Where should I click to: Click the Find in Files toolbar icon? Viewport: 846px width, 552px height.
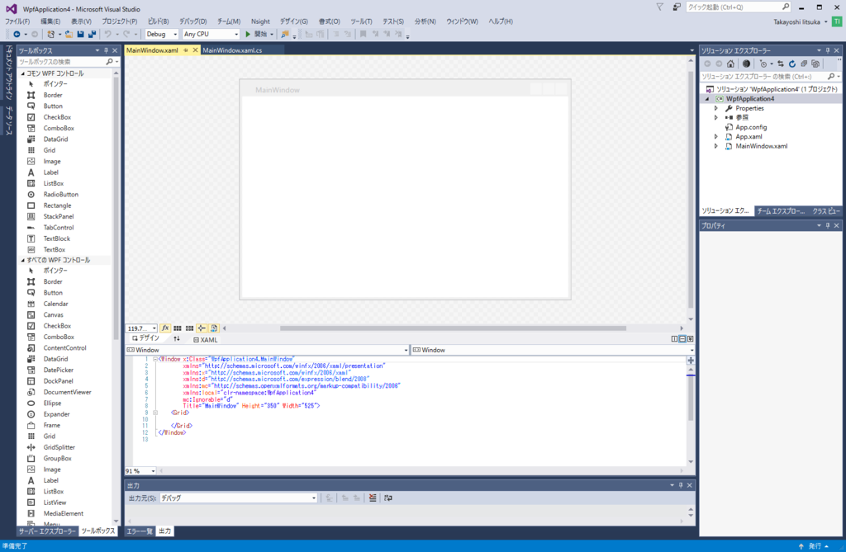click(285, 34)
